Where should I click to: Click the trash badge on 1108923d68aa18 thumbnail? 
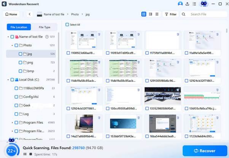click(99, 34)
